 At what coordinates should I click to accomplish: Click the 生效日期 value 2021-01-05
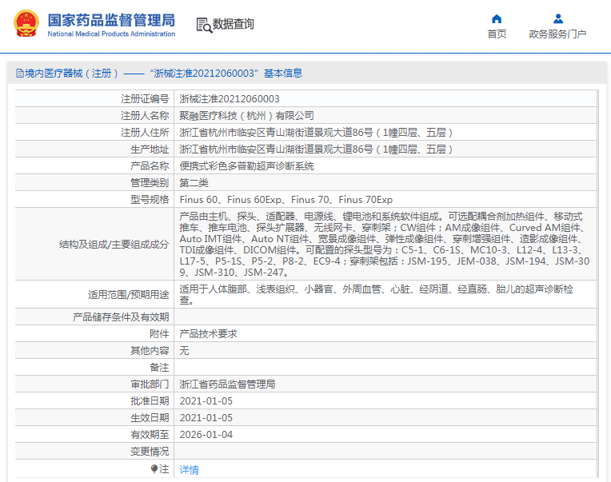[206, 417]
